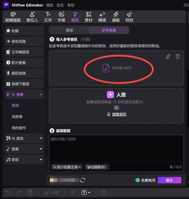
Task: Click inside the 請在此輸入歌詞 lyrics field
Action: [116, 149]
